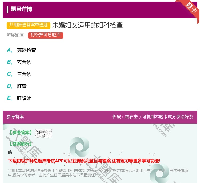Viewport: 200px width, 183px height.
Task: Click the 所属题库 label
Action: 17,35
